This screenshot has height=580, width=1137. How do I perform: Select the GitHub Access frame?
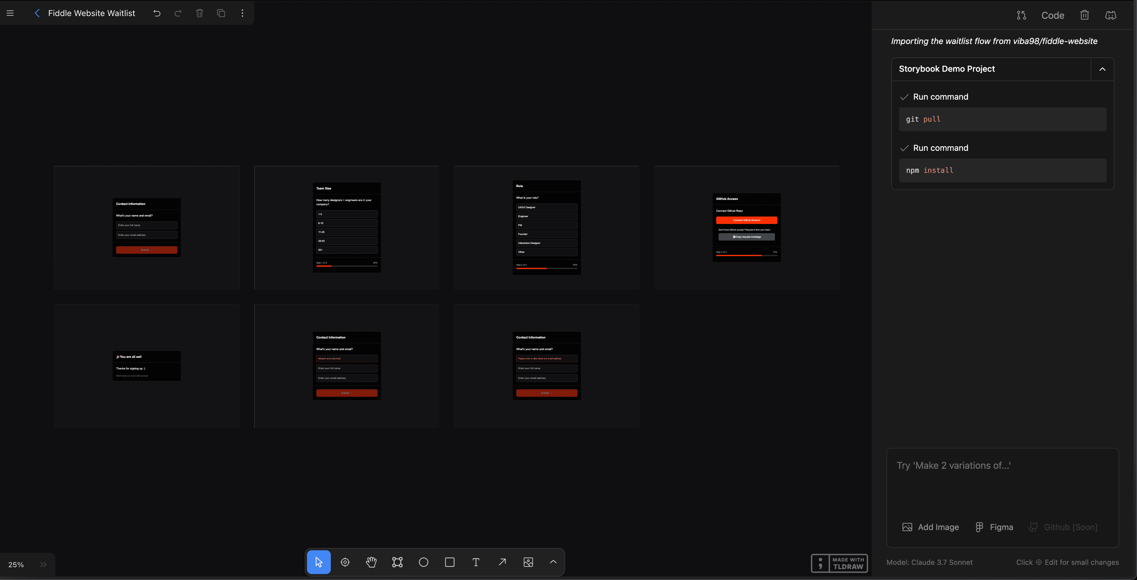746,228
